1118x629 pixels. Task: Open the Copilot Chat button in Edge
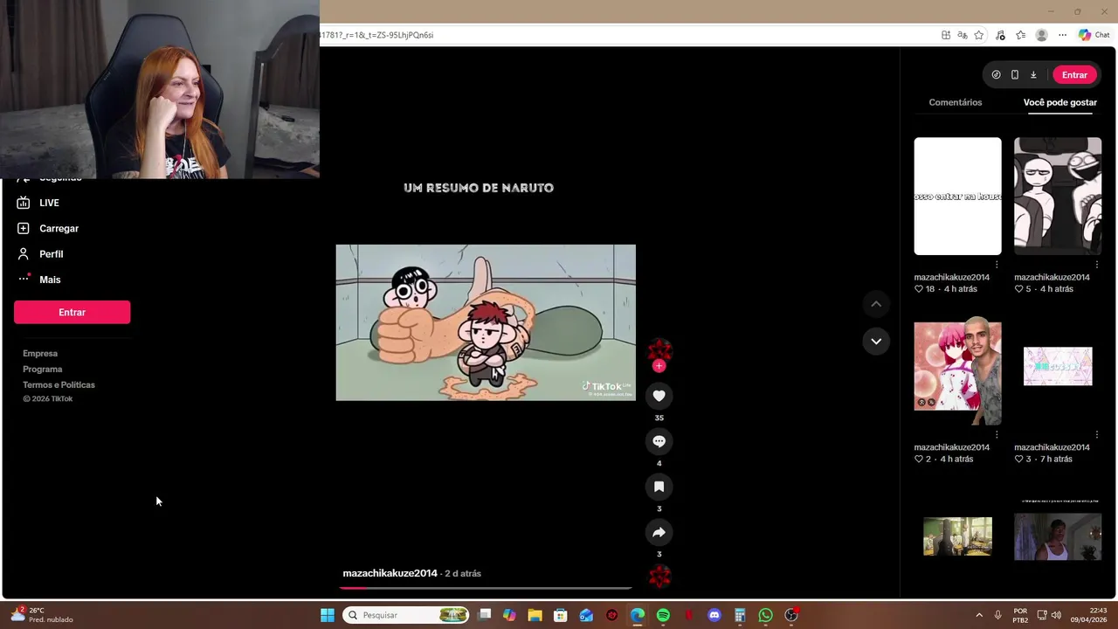(x=1094, y=35)
